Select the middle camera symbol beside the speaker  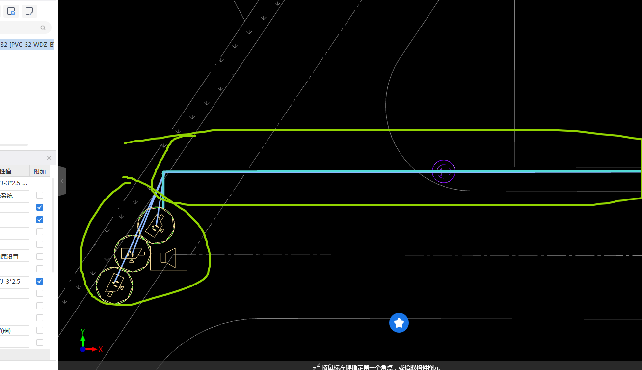click(133, 254)
